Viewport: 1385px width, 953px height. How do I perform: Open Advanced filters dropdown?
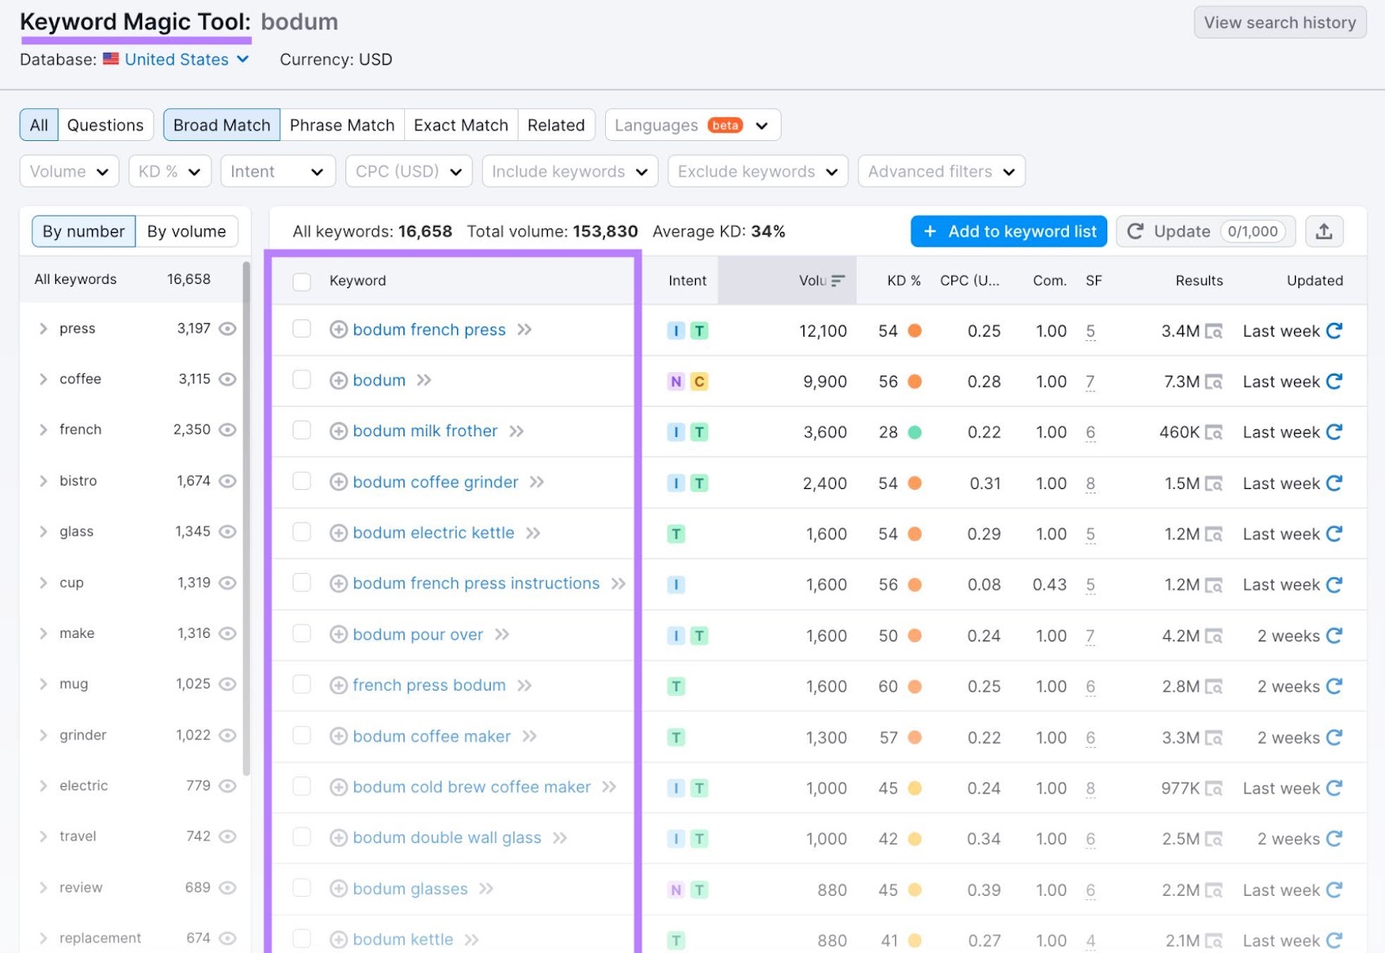[x=942, y=171]
